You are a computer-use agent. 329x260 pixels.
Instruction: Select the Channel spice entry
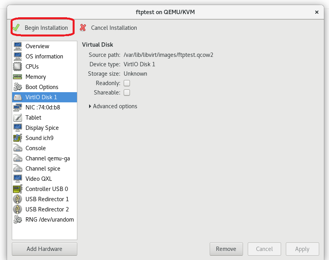44,169
